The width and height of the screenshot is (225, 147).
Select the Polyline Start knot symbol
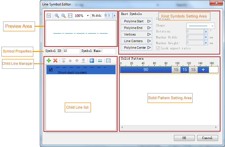[x=136, y=21]
